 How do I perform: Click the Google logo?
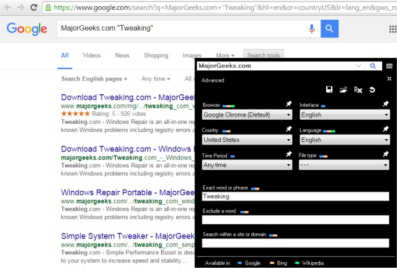click(27, 28)
